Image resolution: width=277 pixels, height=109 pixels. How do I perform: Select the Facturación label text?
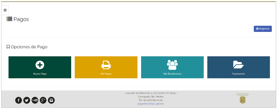238,74
